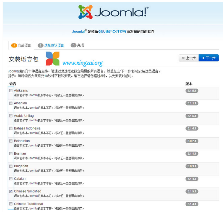Click the Joomla! logo at top

coord(113,12)
